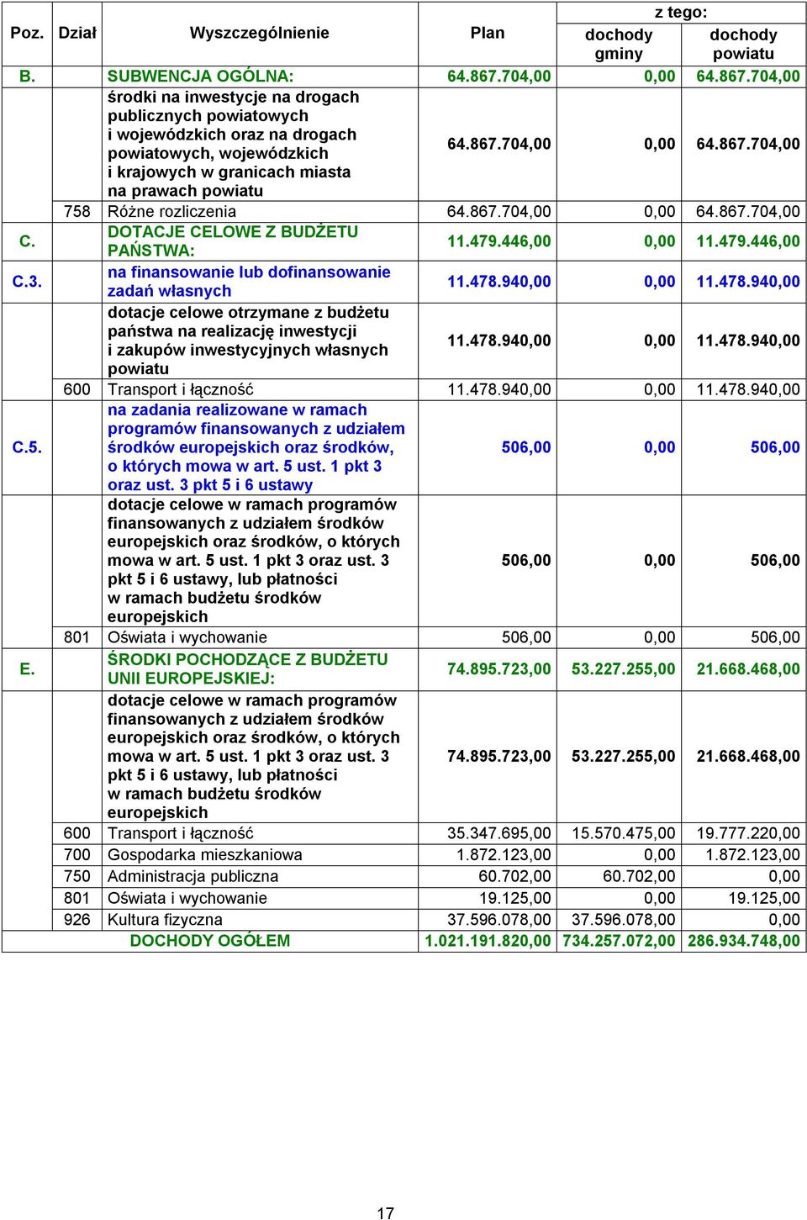The width and height of the screenshot is (807, 1220).
Task: Click 'C.3.' position label
Action: 27,282
